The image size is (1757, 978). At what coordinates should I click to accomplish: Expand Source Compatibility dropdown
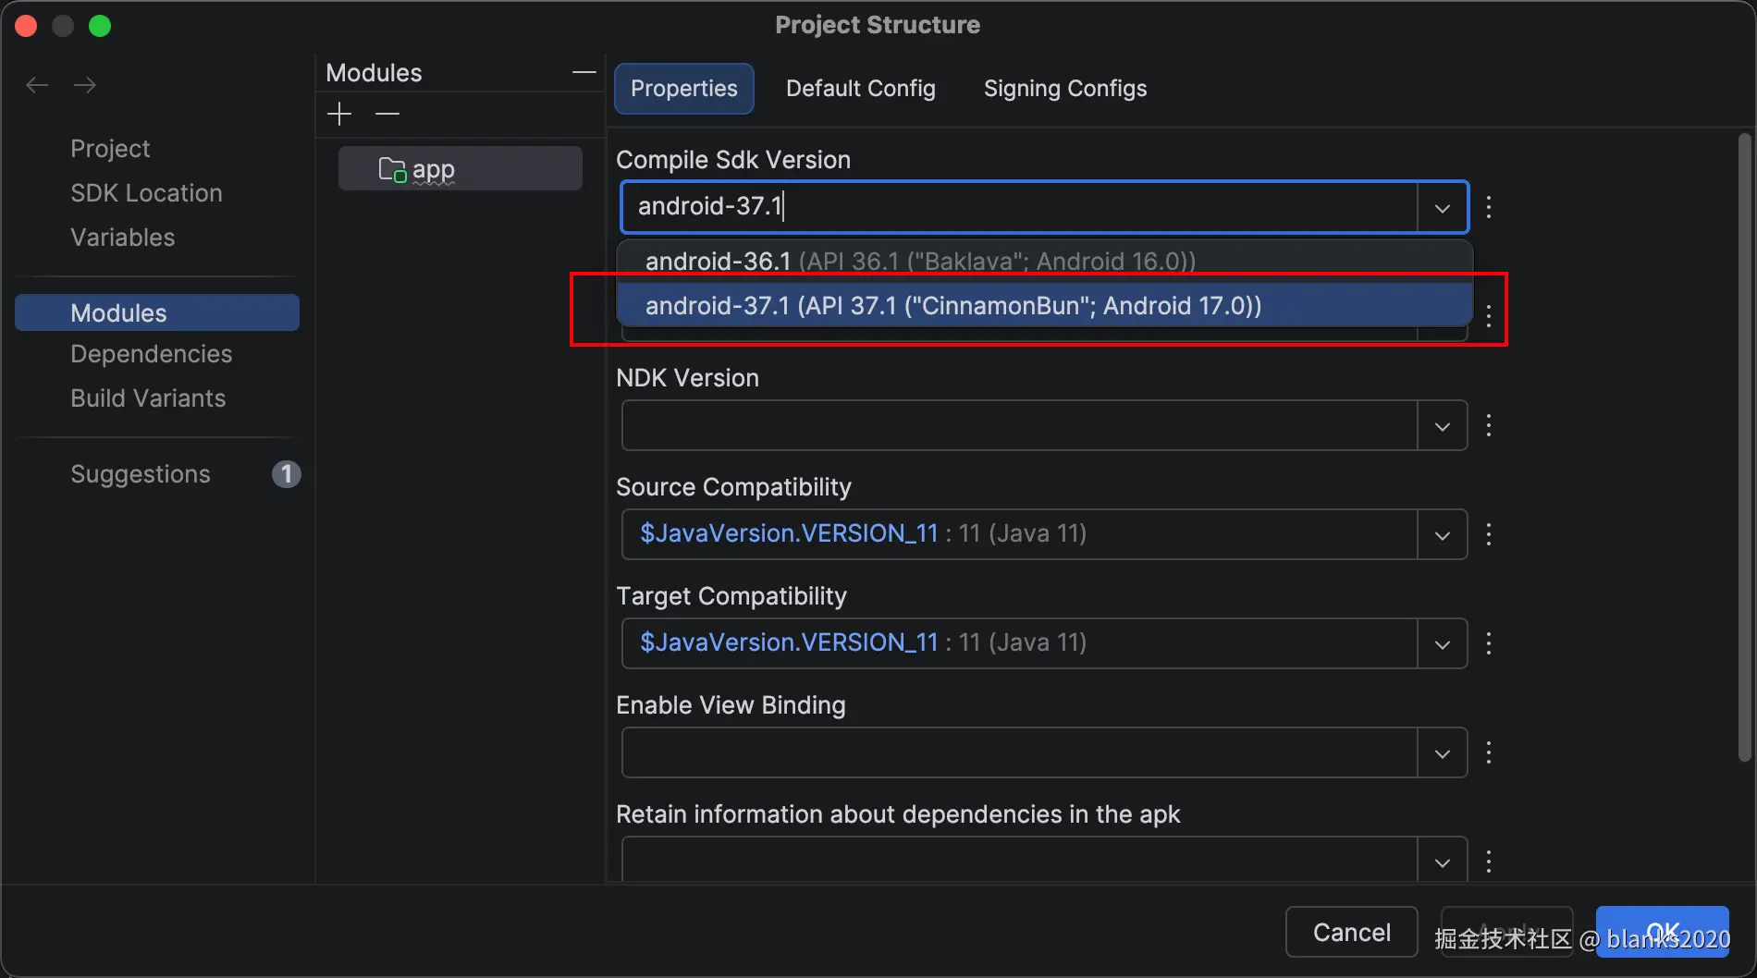[1442, 534]
